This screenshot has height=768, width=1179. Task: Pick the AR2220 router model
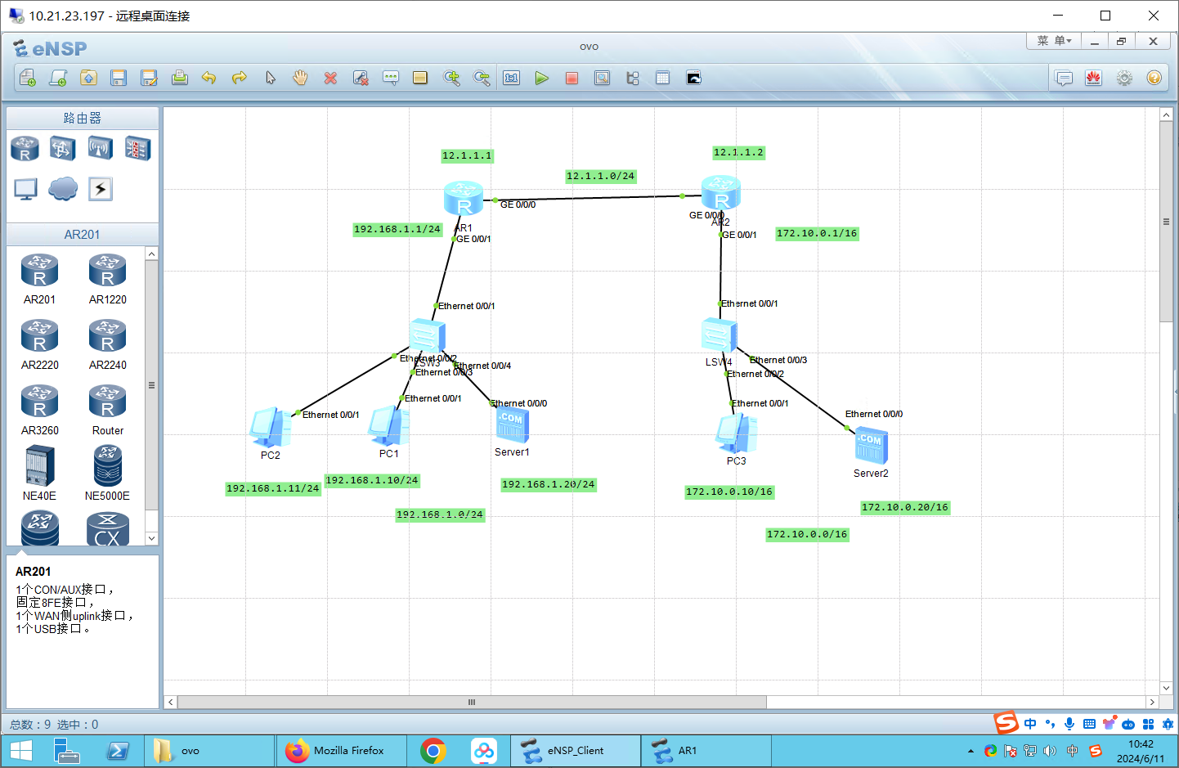click(x=39, y=345)
